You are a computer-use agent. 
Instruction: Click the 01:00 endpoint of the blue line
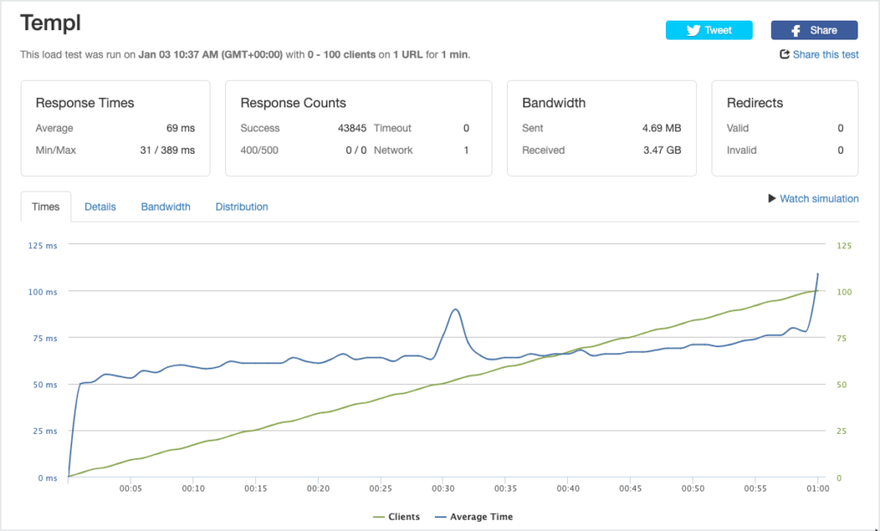[x=818, y=274]
